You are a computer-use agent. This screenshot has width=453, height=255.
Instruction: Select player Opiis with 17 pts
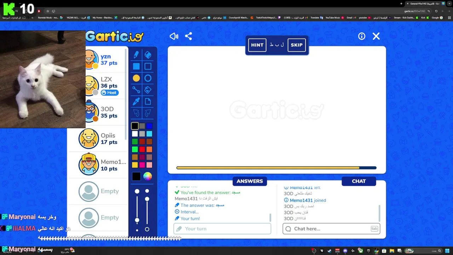97,139
